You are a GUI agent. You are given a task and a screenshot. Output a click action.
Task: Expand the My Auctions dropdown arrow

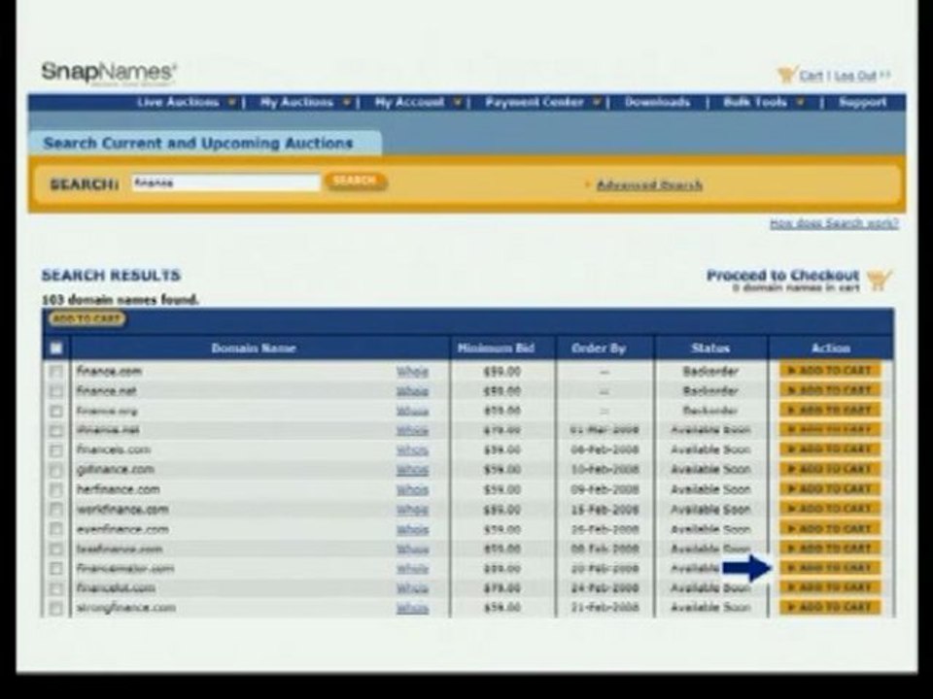(346, 102)
